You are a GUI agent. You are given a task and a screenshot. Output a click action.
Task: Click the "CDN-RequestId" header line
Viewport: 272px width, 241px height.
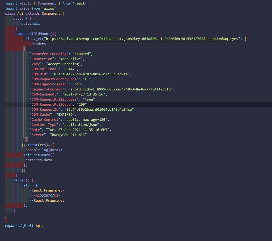(83, 110)
